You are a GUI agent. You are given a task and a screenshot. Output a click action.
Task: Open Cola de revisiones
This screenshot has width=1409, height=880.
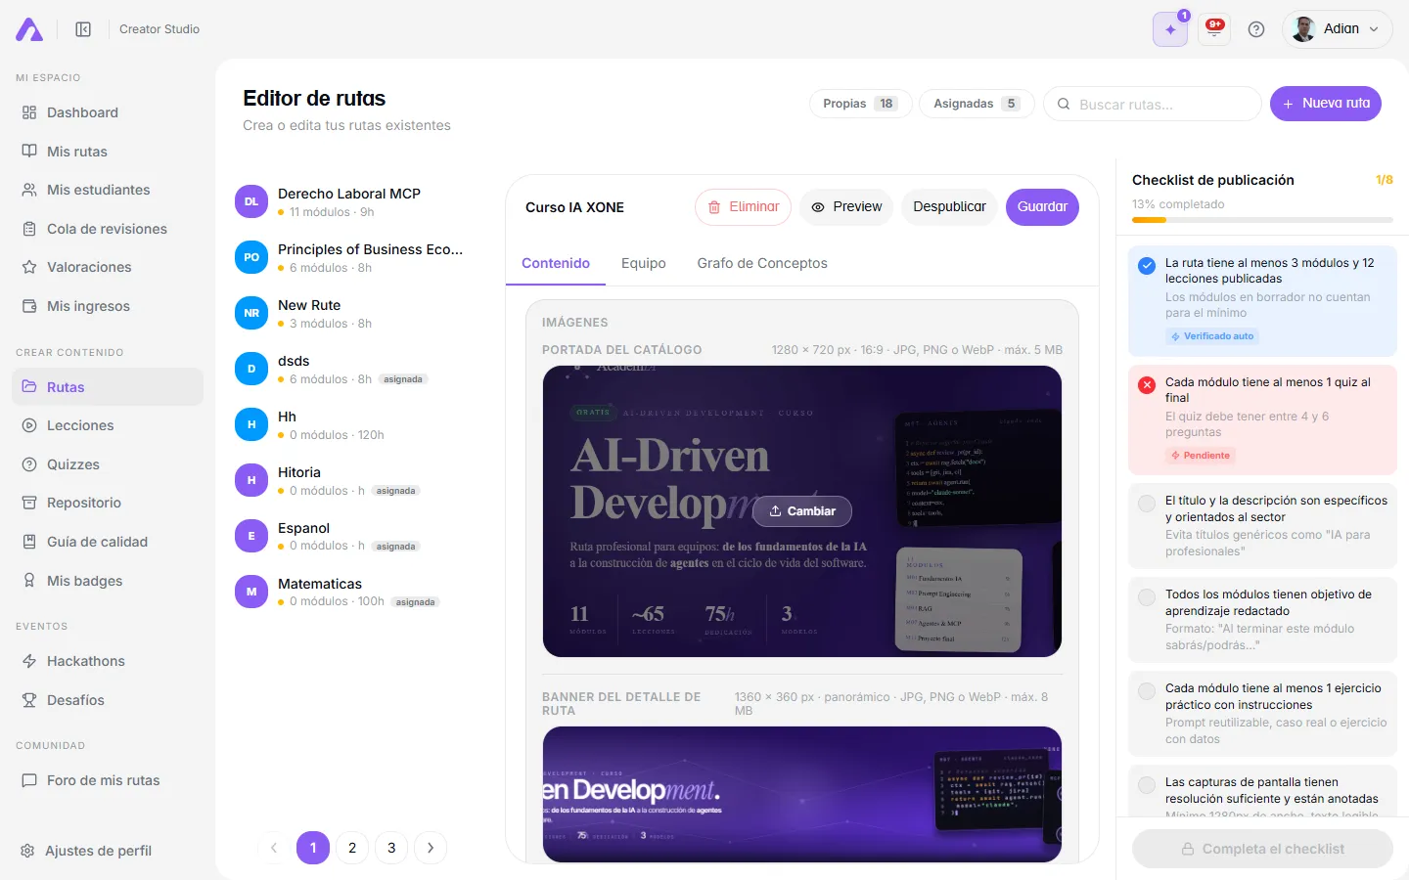coord(108,229)
